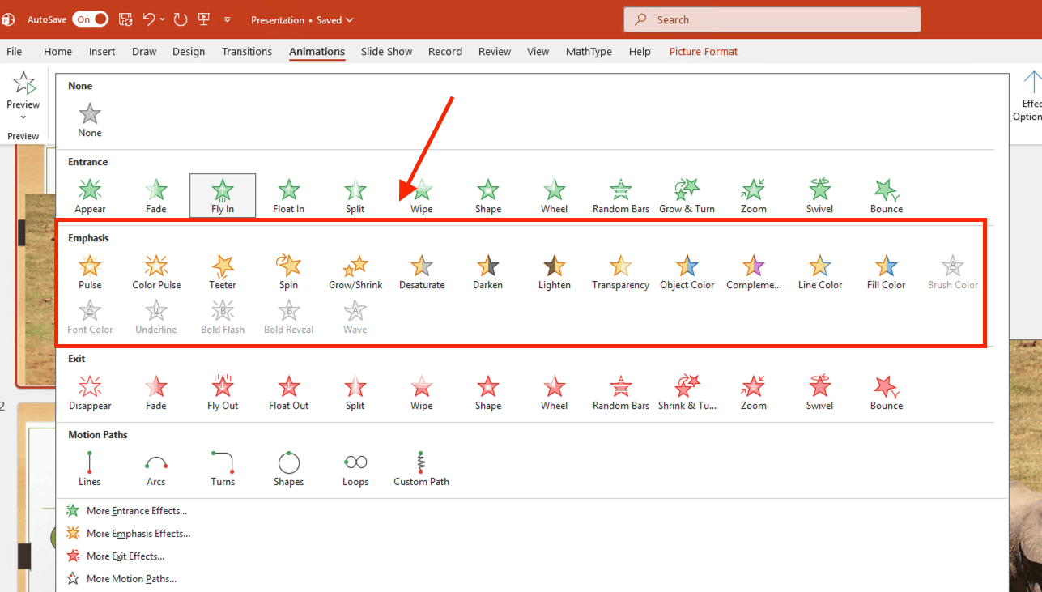Screen dimensions: 1042x592
Task: Choose the Grow/Shrink emphasis animation
Action: (x=355, y=271)
